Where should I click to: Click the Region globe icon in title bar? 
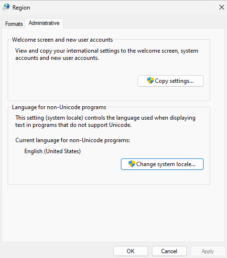[x=6, y=7]
